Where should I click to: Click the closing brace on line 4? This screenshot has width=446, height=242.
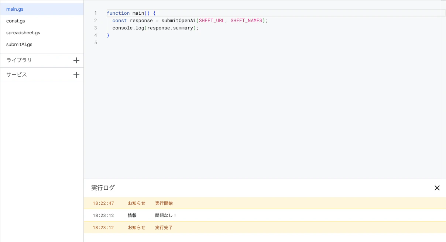(x=108, y=35)
